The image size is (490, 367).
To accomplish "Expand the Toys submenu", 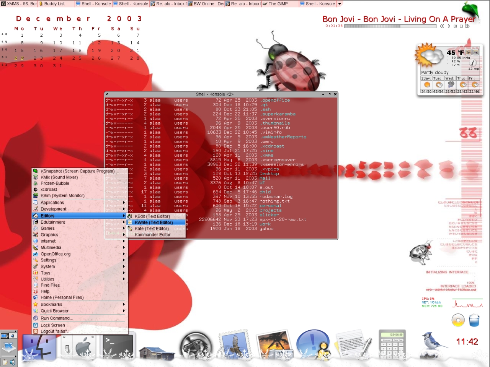I will coord(79,273).
